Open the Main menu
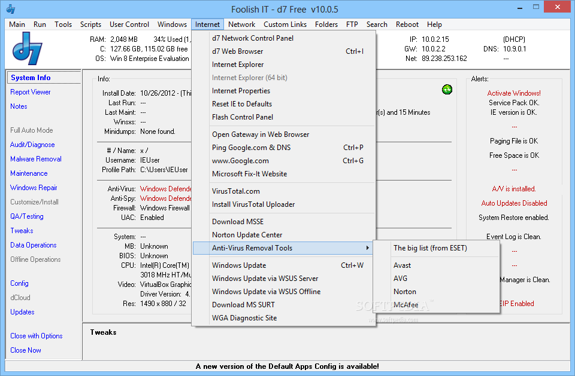Image resolution: width=575 pixels, height=376 pixels. pyautogui.click(x=17, y=24)
